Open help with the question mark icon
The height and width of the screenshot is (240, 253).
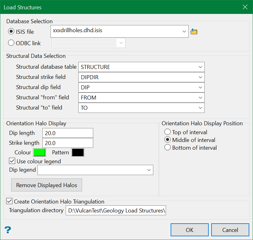[8, 230]
